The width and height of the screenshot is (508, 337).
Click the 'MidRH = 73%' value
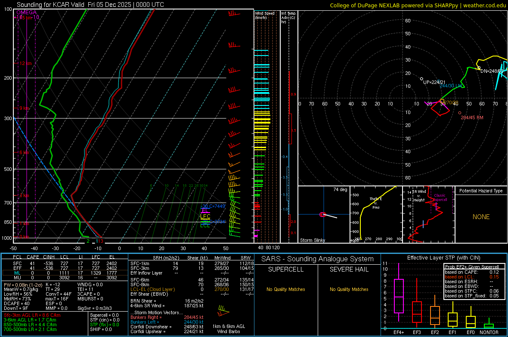coord(18,299)
